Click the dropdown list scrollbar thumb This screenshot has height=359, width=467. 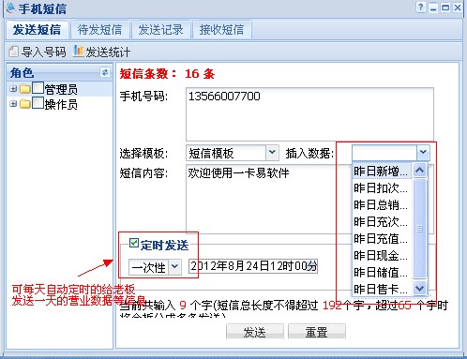[x=419, y=229]
